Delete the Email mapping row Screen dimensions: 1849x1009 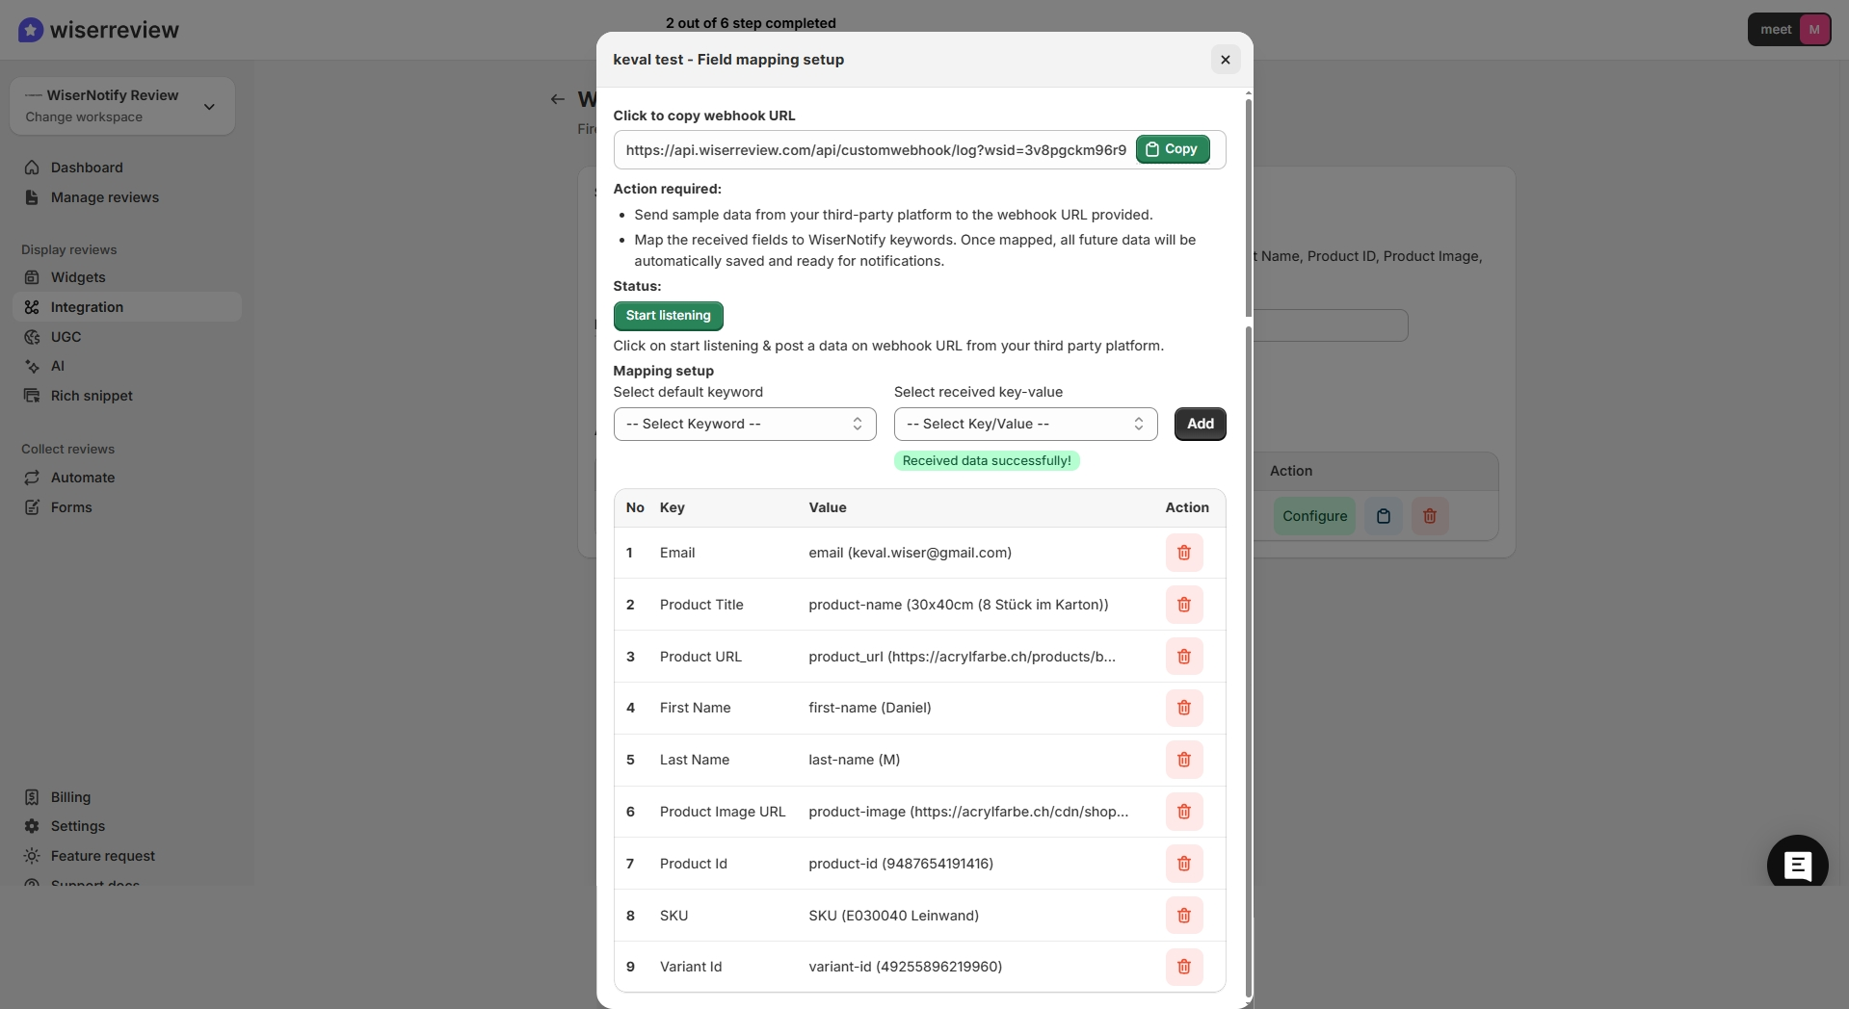point(1183,553)
